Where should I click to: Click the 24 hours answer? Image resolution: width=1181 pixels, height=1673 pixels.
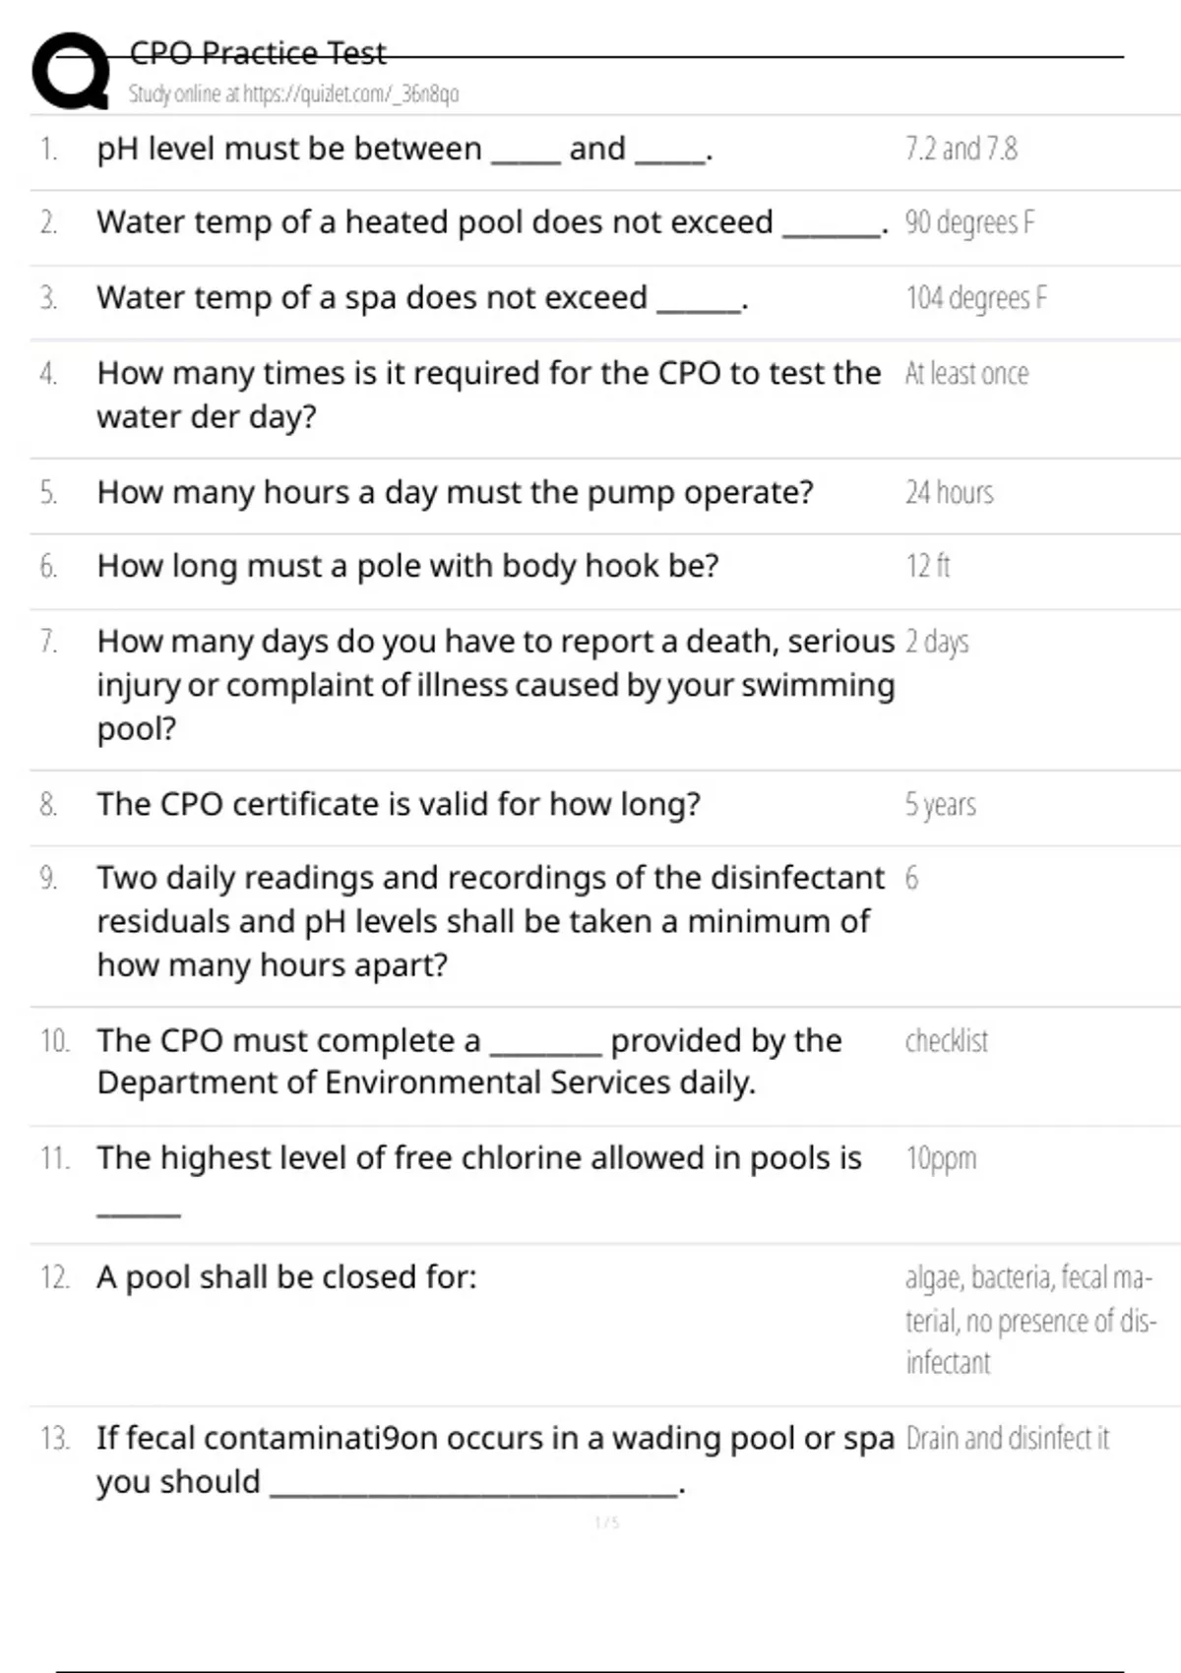(950, 491)
